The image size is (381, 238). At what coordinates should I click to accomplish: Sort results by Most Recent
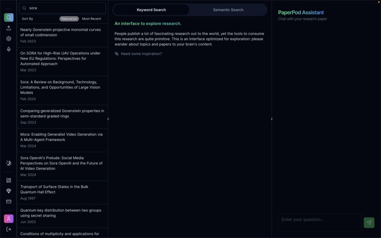point(92,19)
